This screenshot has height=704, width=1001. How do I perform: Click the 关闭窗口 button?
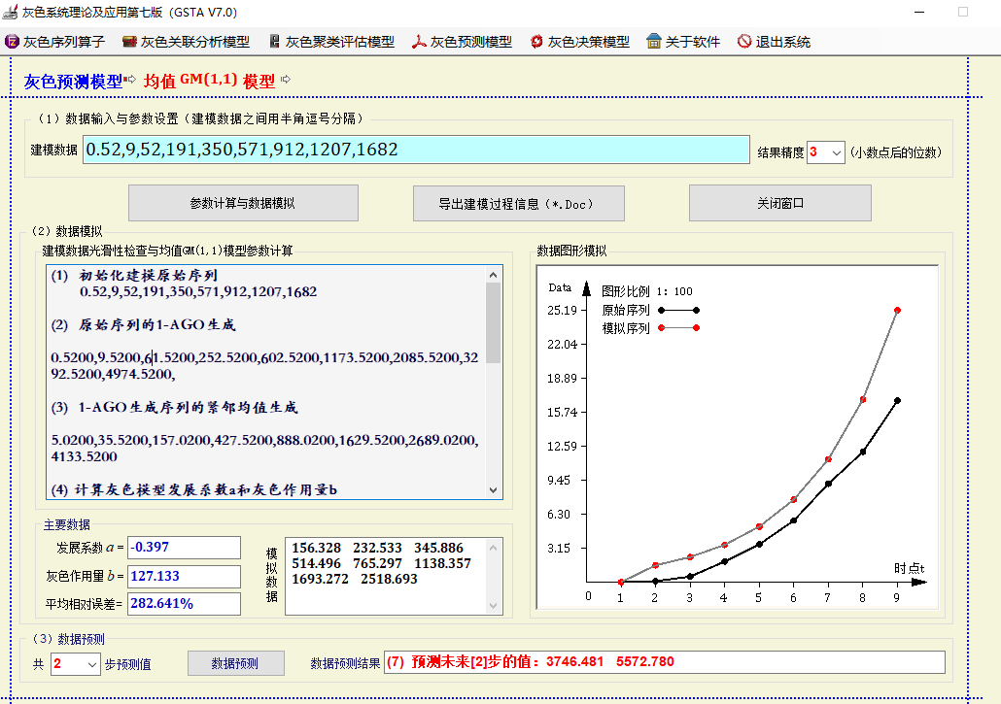point(780,203)
